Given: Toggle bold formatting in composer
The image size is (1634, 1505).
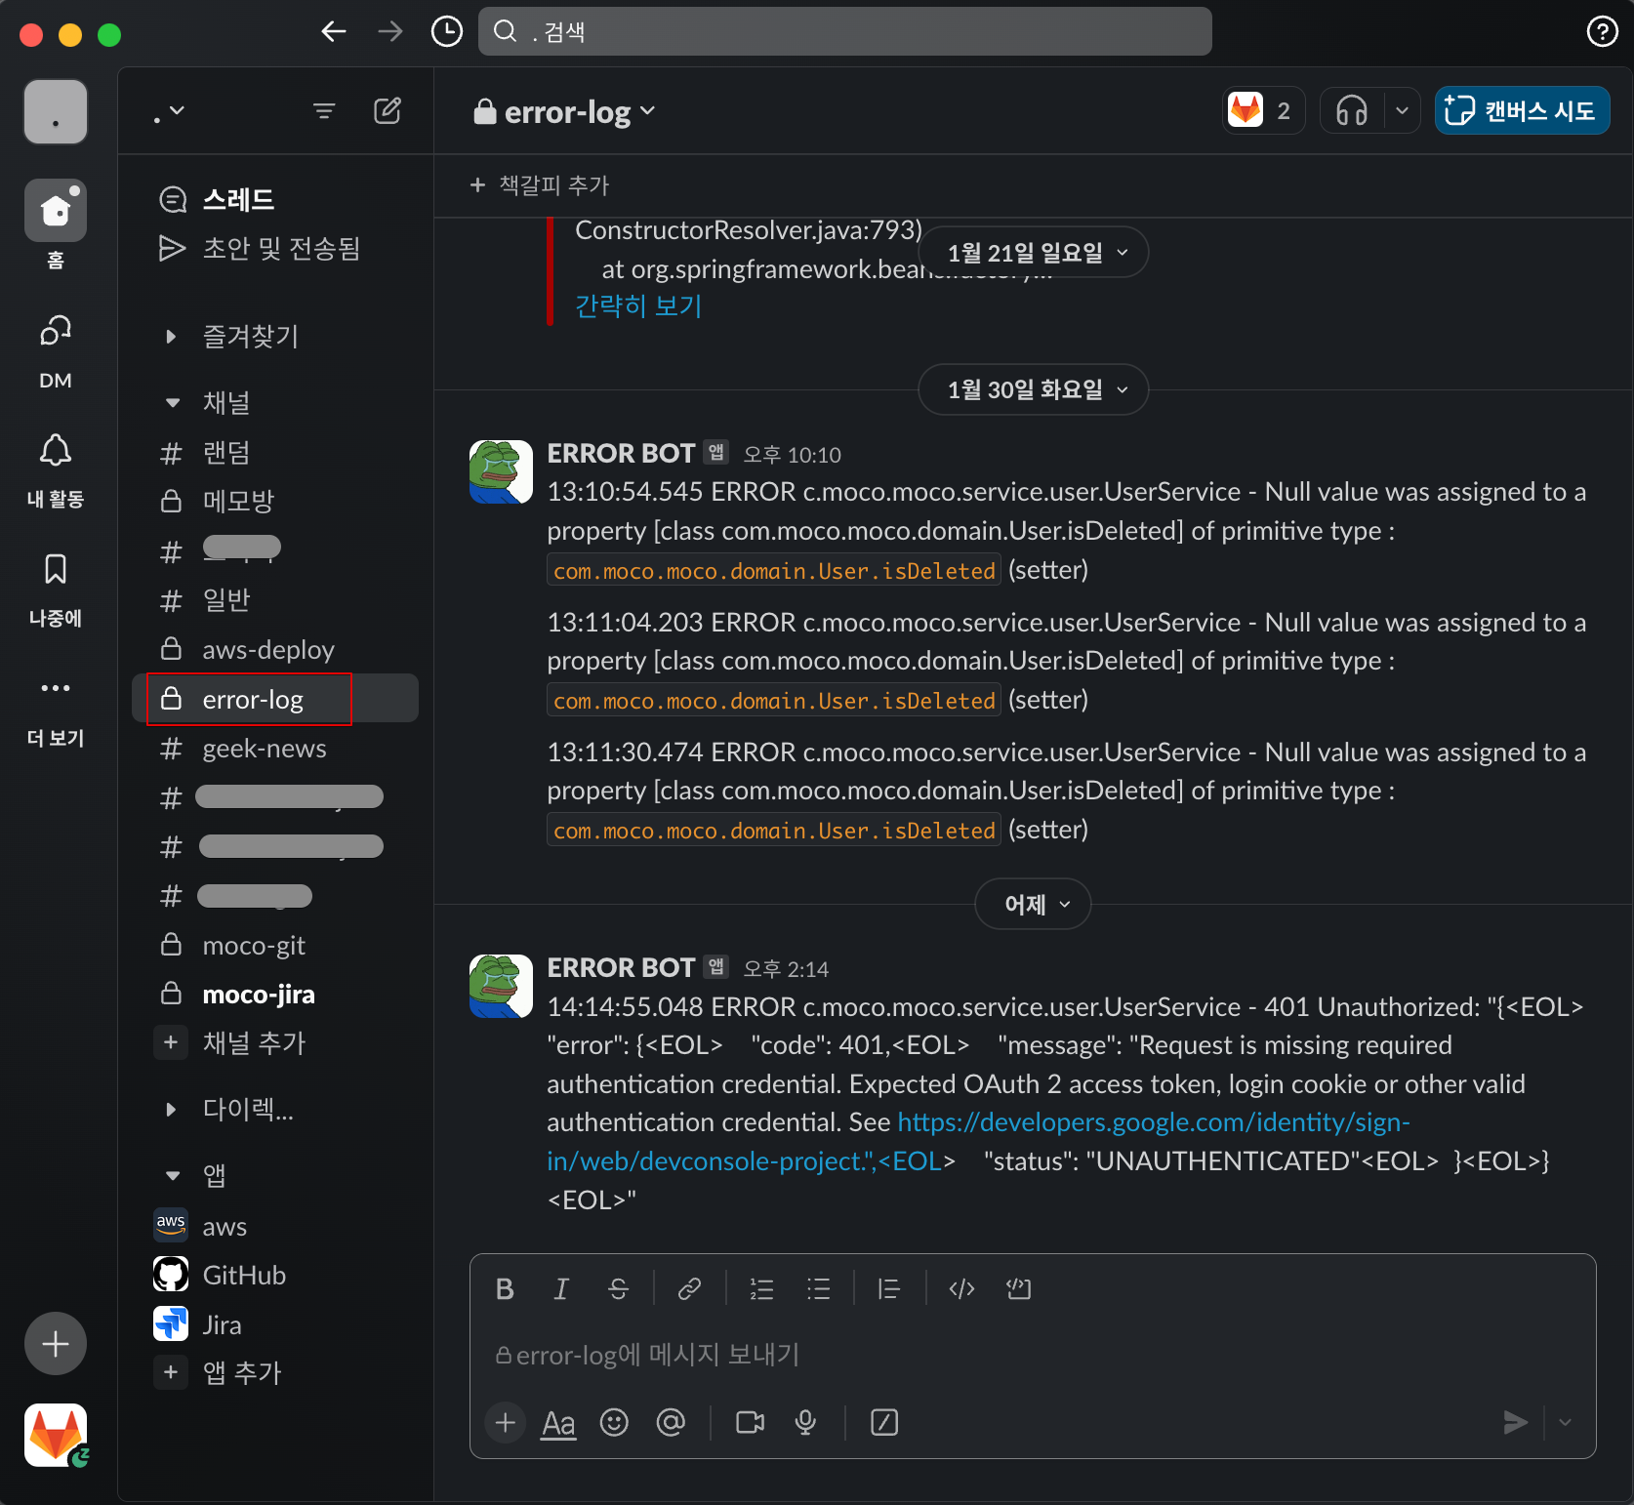Looking at the screenshot, I should coord(505,1289).
